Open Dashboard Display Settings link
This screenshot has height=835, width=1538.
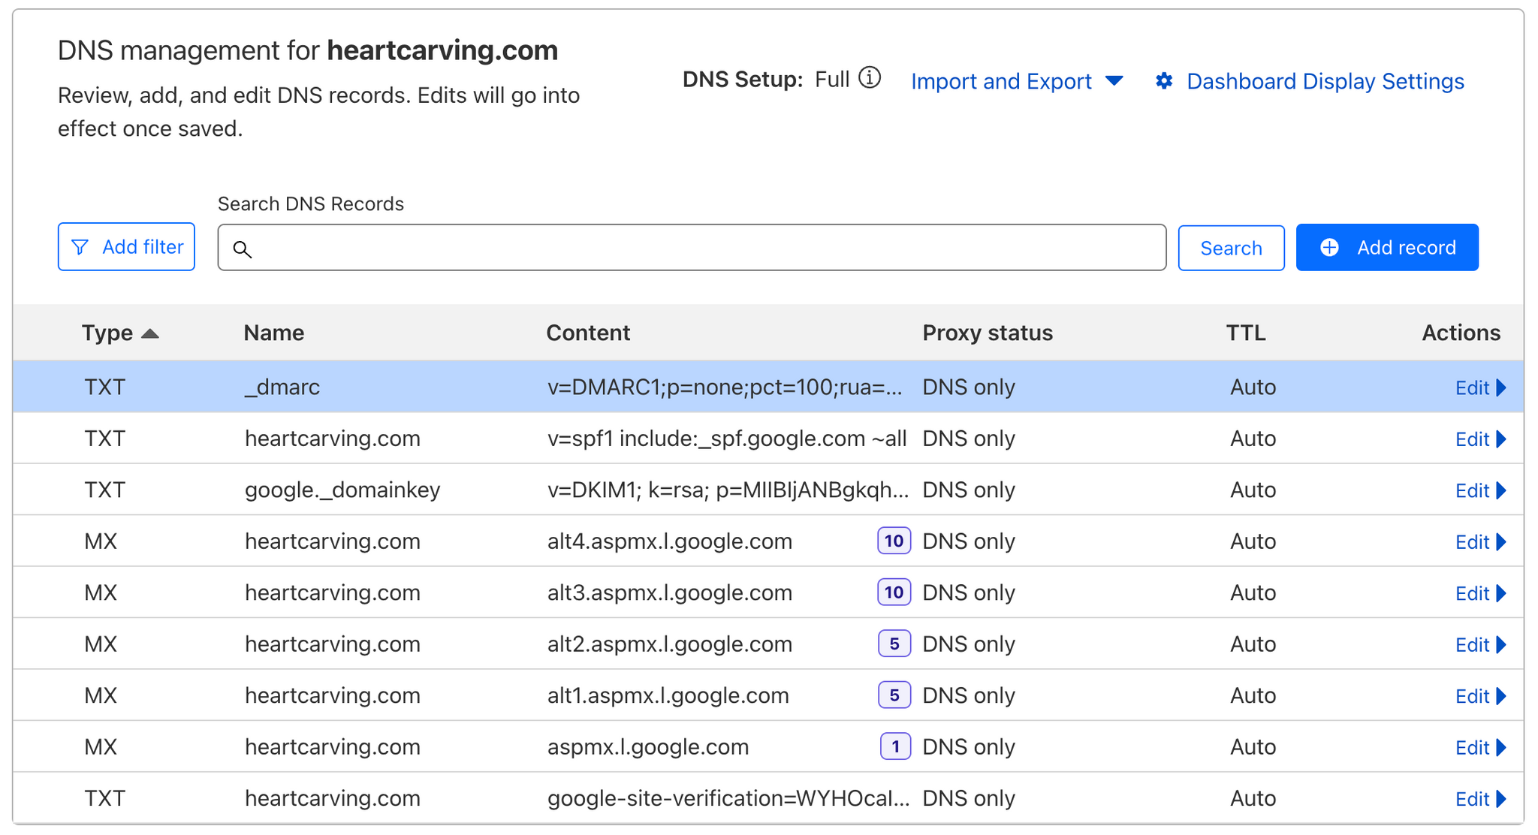[x=1325, y=81]
